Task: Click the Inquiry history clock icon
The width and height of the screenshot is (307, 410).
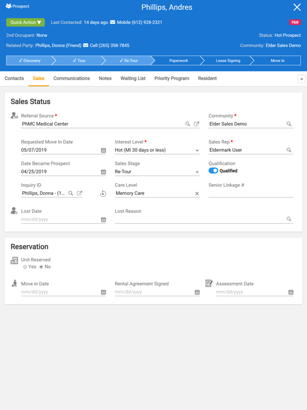Action: pyautogui.click(x=103, y=194)
